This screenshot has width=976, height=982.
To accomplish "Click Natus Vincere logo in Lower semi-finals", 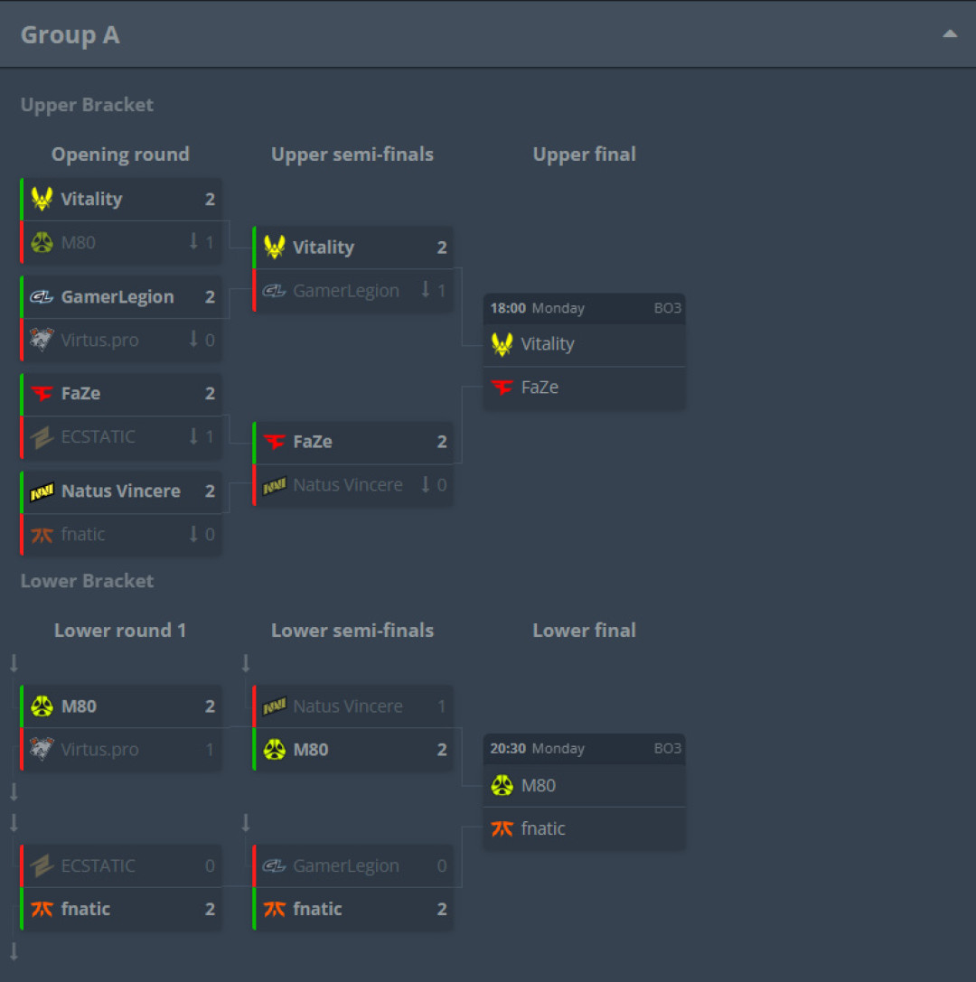I will click(x=275, y=706).
